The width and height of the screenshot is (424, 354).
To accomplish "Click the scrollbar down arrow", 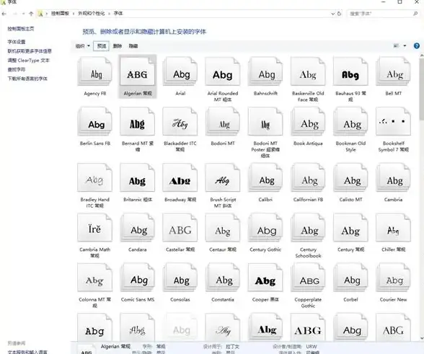I will pyautogui.click(x=422, y=337).
